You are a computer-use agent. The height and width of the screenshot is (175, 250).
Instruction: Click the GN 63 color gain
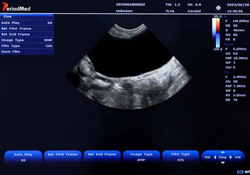point(232,53)
